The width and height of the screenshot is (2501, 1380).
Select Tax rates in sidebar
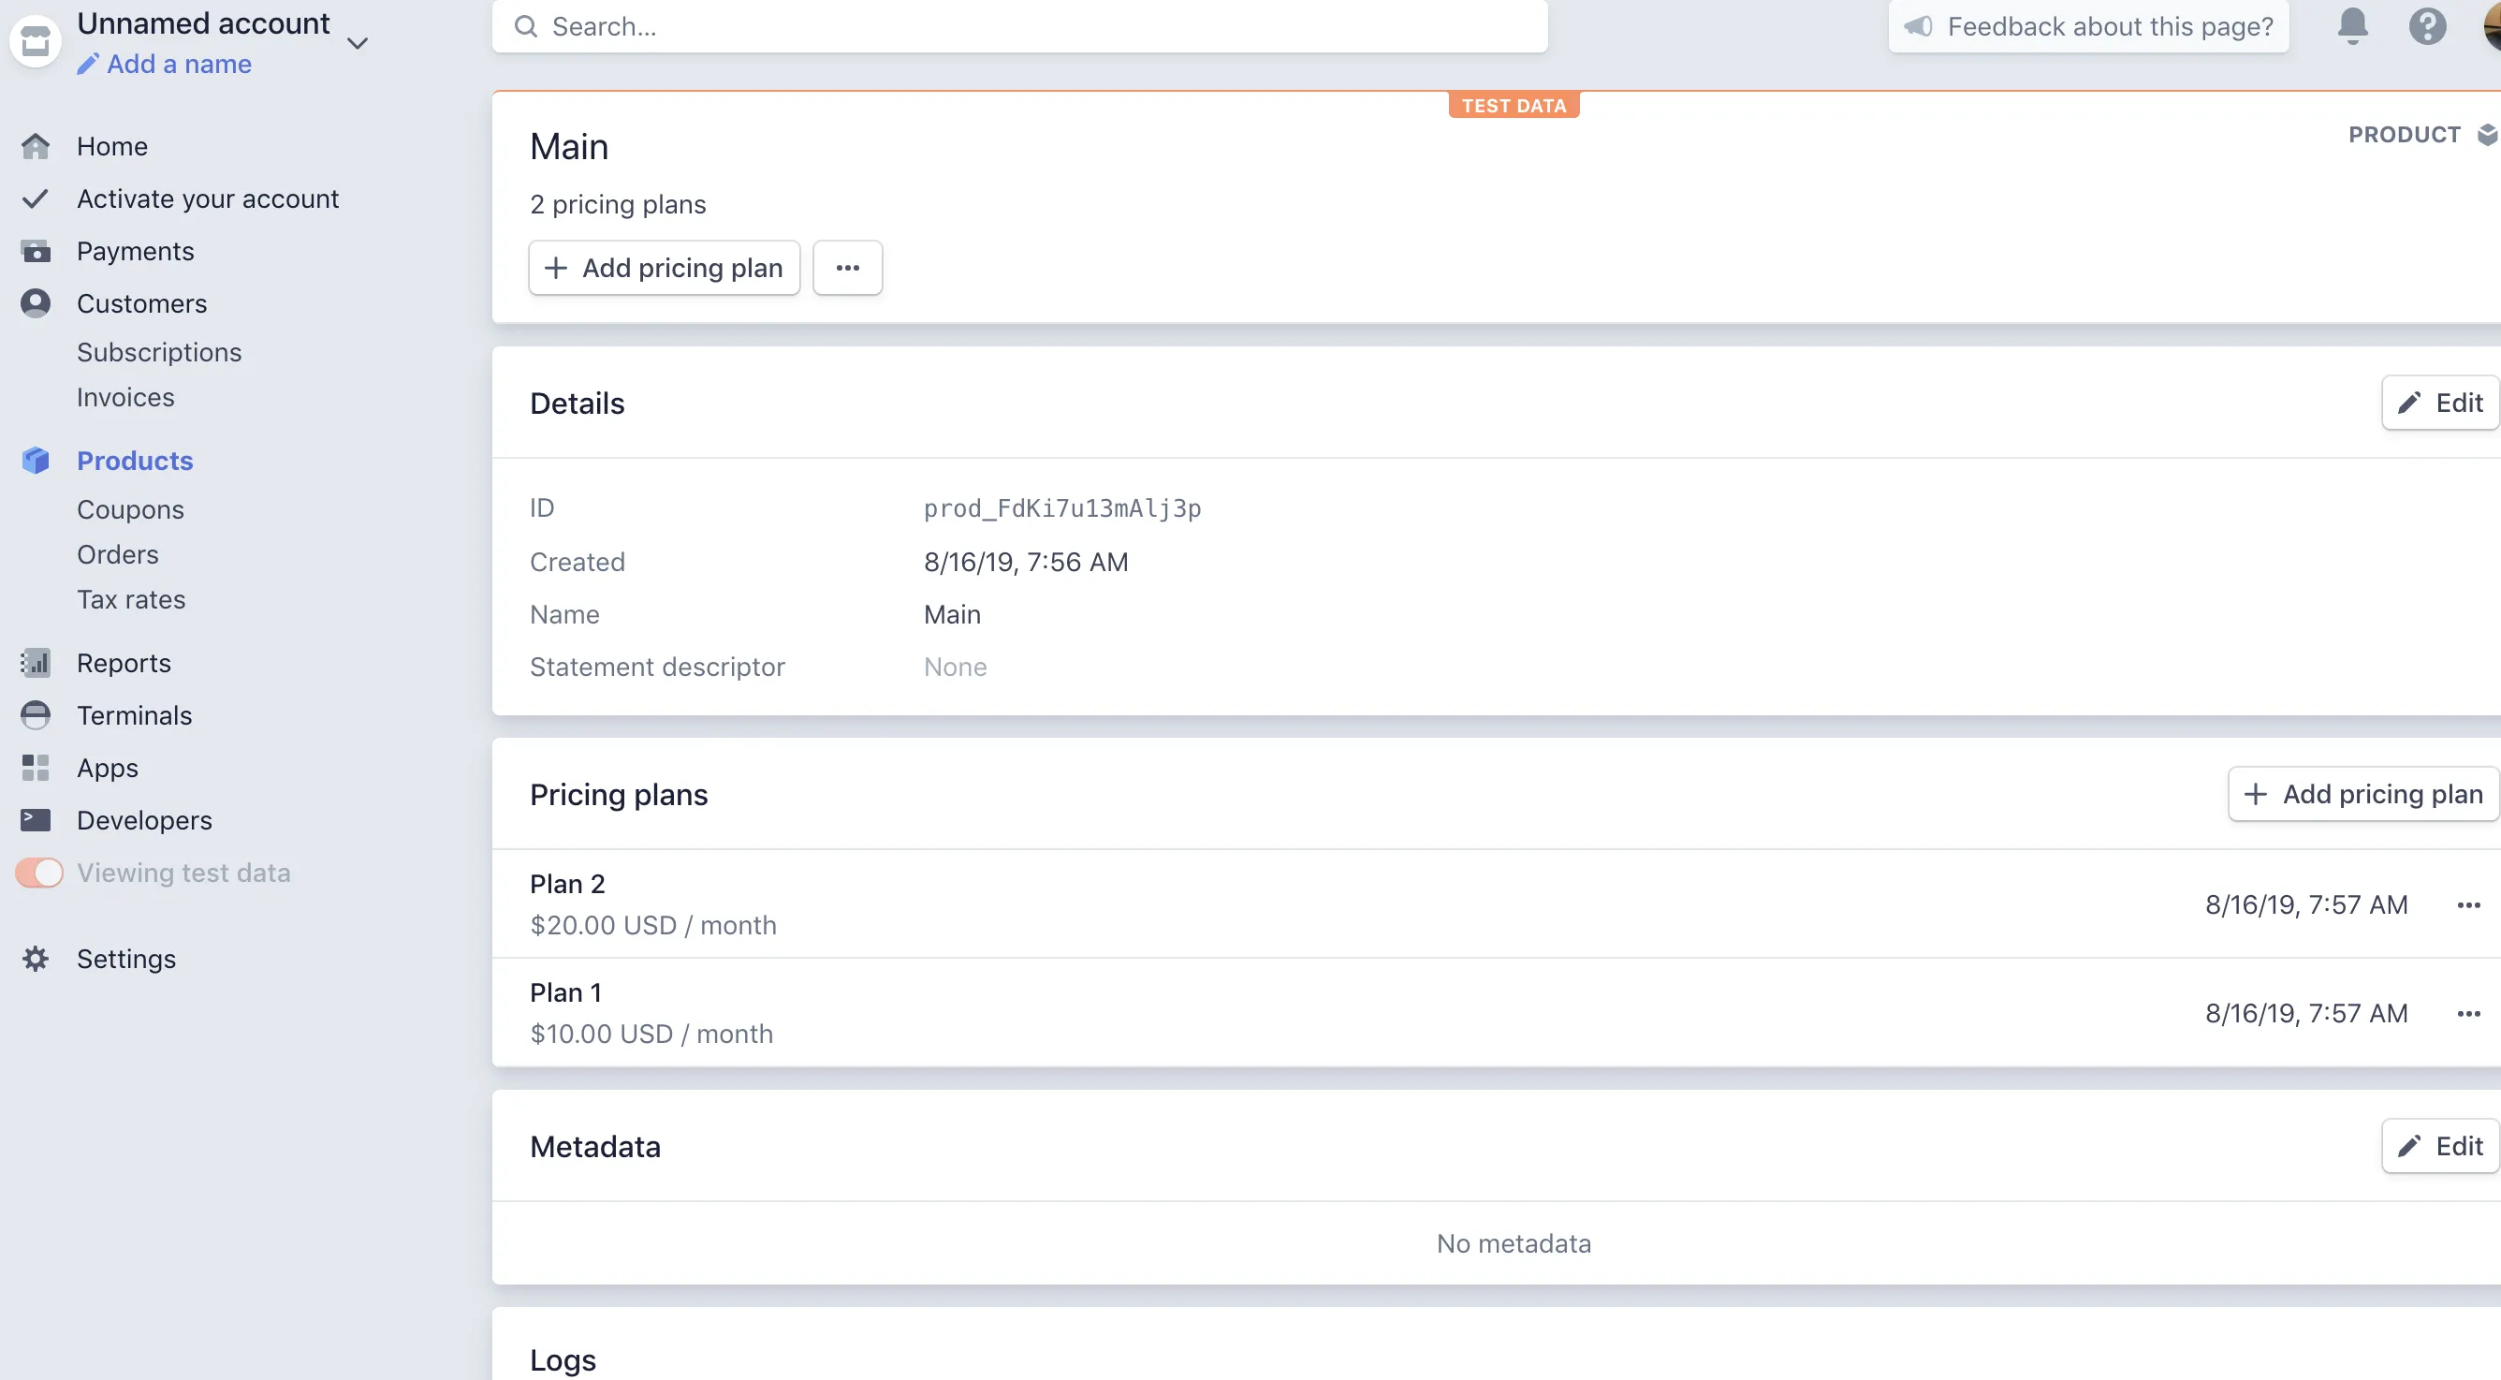(131, 599)
